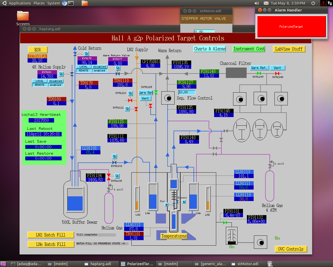Screen dimensions: 333x267
Task: Launch Chrome browser from top panel
Action: point(64,3)
